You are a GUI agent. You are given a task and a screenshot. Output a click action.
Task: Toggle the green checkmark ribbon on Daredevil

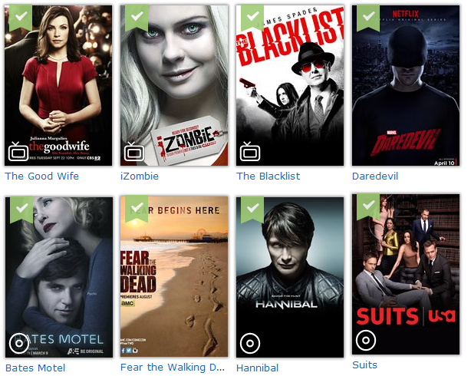pyautogui.click(x=368, y=18)
